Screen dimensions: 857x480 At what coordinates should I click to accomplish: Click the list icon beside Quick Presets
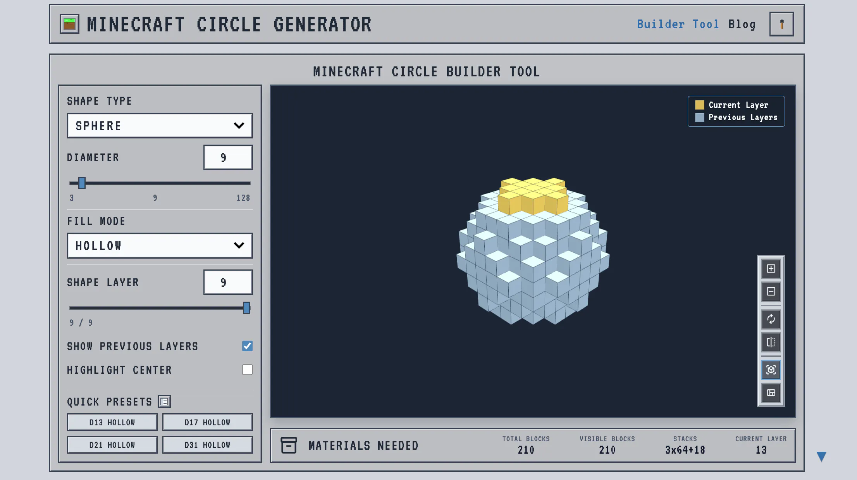(164, 402)
